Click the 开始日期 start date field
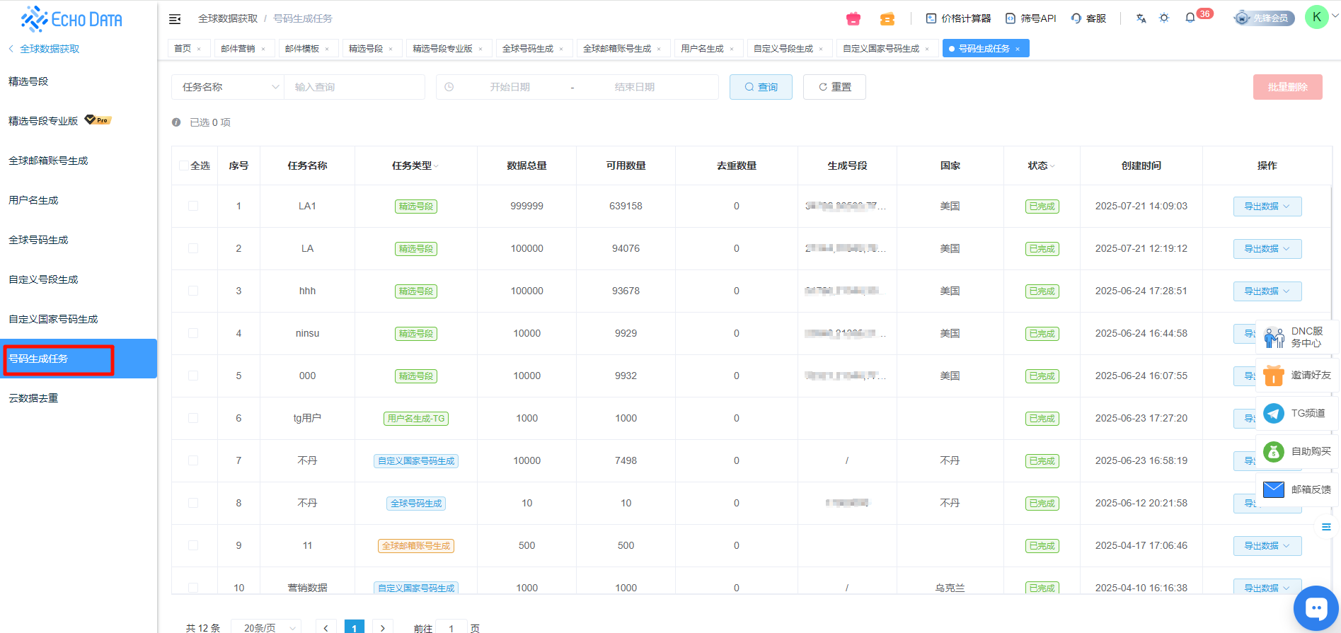Screen dimensions: 1341x633 pyautogui.click(x=510, y=87)
